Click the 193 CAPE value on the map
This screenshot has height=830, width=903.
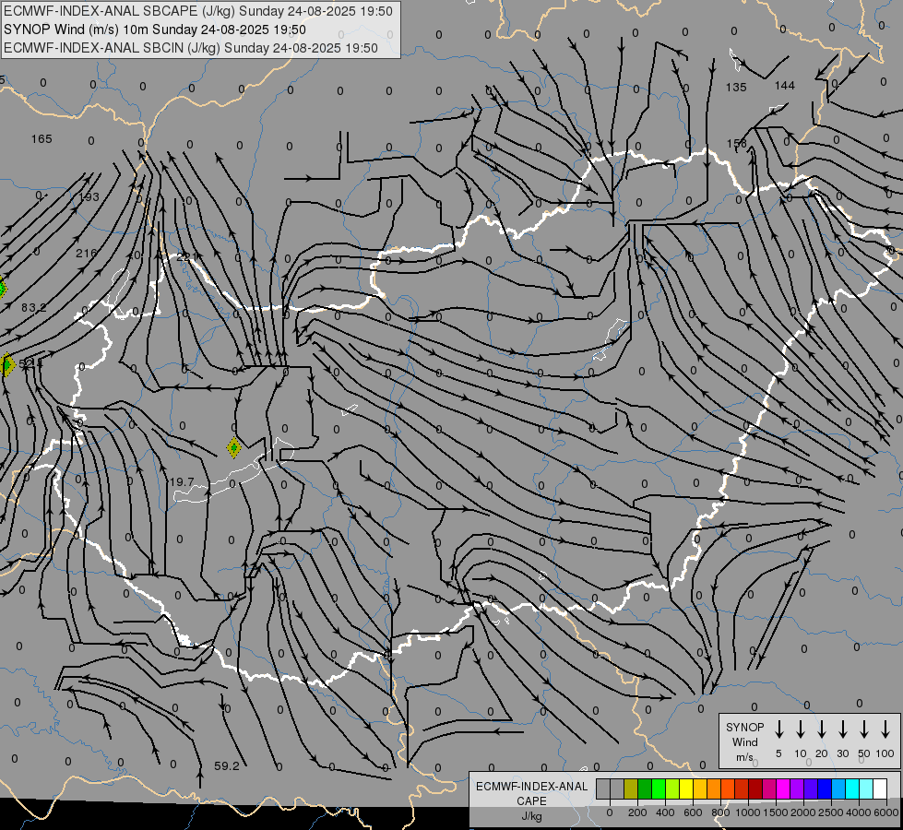pos(89,197)
